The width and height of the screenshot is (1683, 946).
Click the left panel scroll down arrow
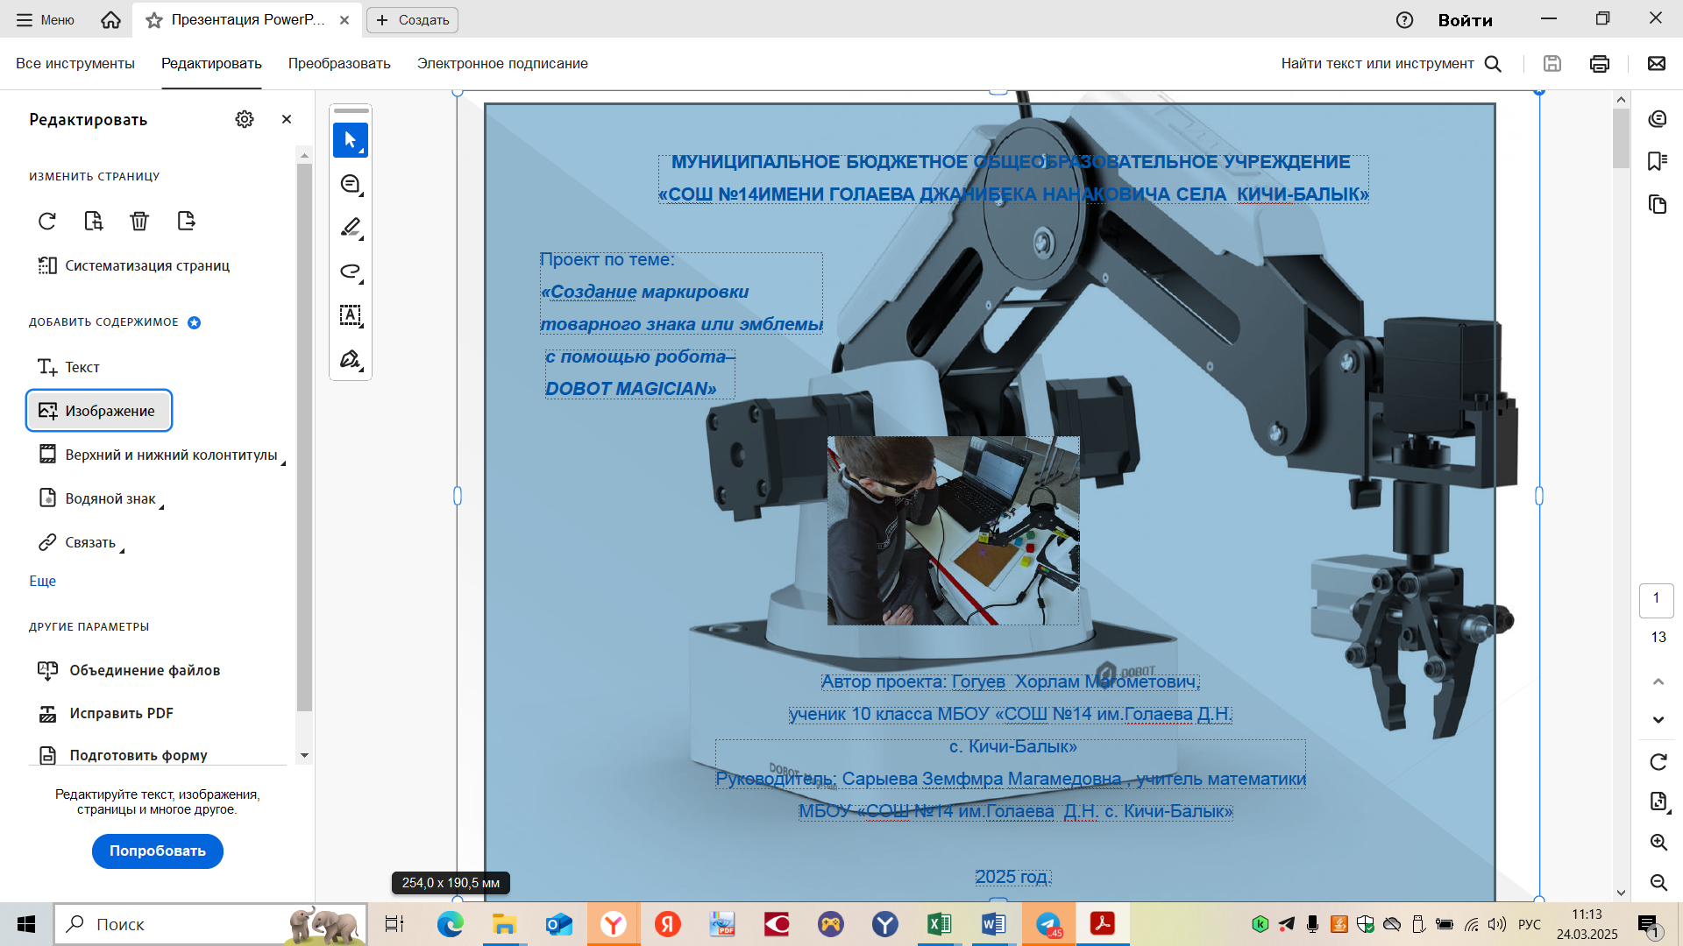[x=304, y=755]
